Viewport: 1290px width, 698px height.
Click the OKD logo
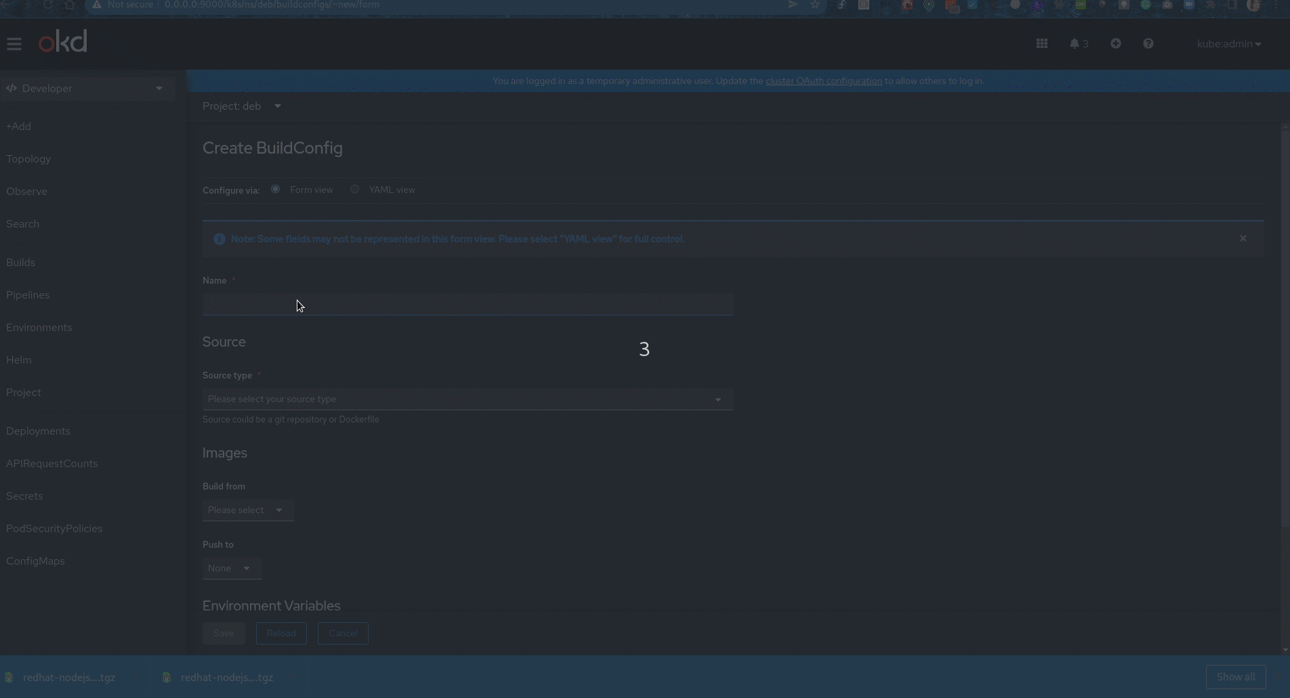click(63, 42)
